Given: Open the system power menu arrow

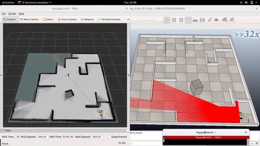Looking at the screenshot, I should (256, 2).
